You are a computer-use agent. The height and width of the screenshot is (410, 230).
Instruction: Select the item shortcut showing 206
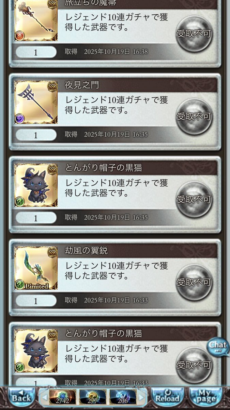(x=123, y=397)
